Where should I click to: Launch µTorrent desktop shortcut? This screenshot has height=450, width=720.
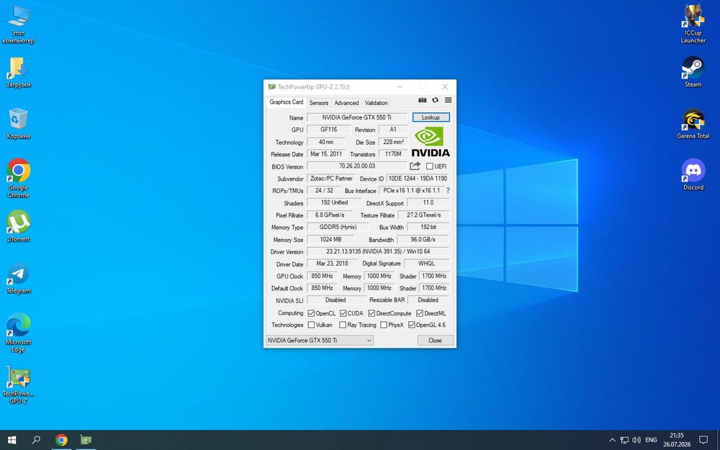click(19, 226)
